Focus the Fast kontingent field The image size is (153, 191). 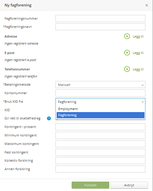click(x=100, y=152)
